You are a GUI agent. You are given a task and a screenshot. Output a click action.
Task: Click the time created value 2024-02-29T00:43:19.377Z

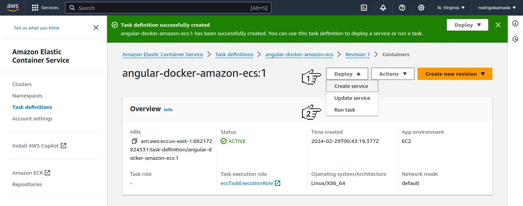pos(345,141)
